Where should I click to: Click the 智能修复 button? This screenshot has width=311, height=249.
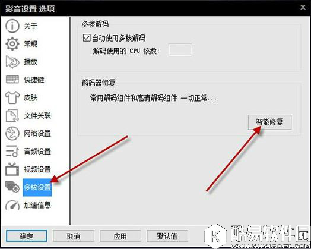point(269,122)
